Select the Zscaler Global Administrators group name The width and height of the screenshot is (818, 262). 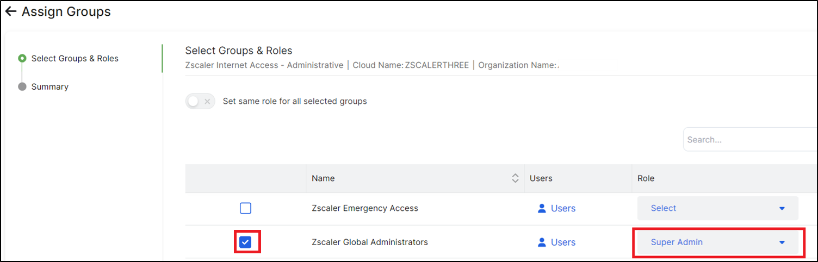[x=370, y=242]
